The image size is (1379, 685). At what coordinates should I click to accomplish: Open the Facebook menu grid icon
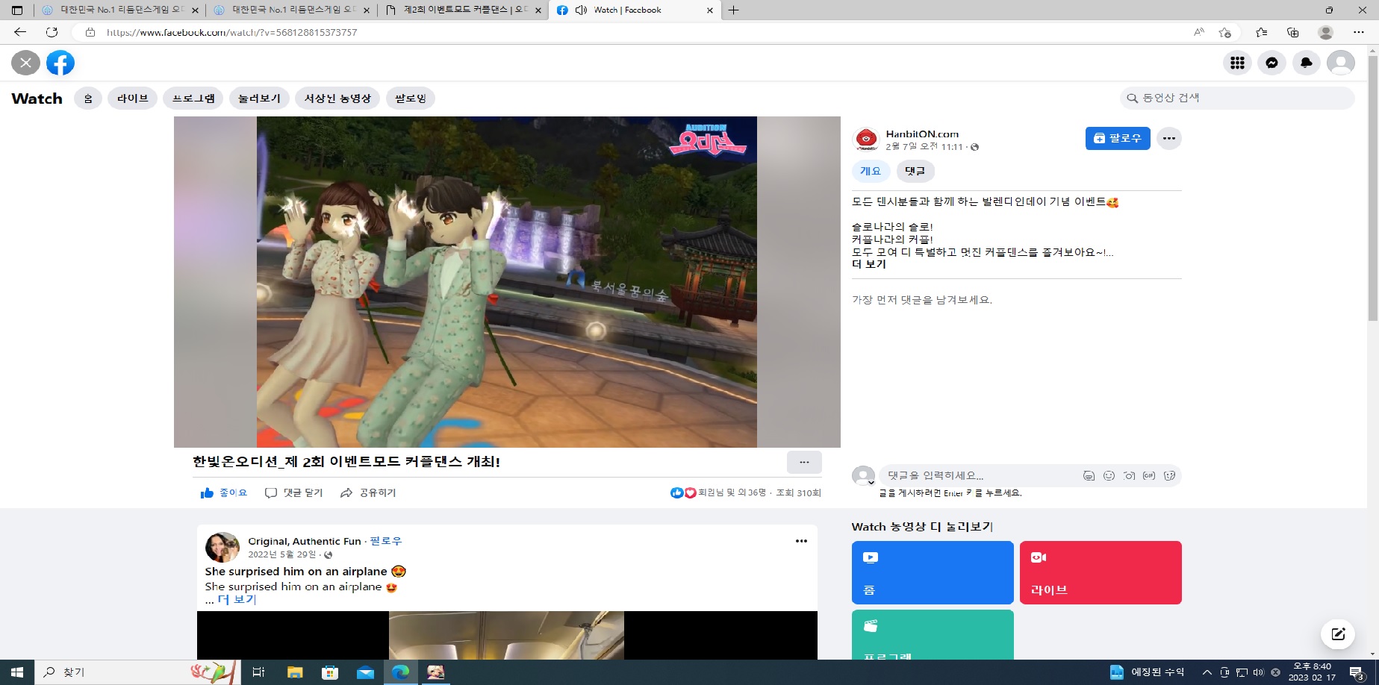pos(1237,63)
